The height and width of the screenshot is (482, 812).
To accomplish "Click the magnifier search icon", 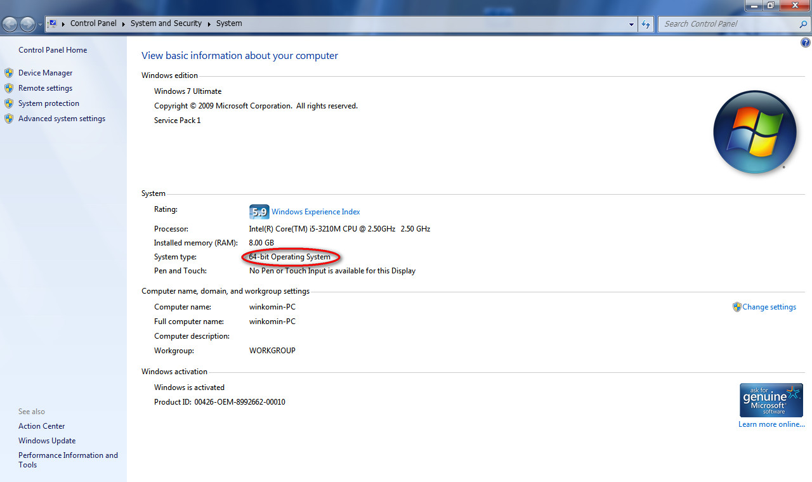I will click(x=804, y=24).
